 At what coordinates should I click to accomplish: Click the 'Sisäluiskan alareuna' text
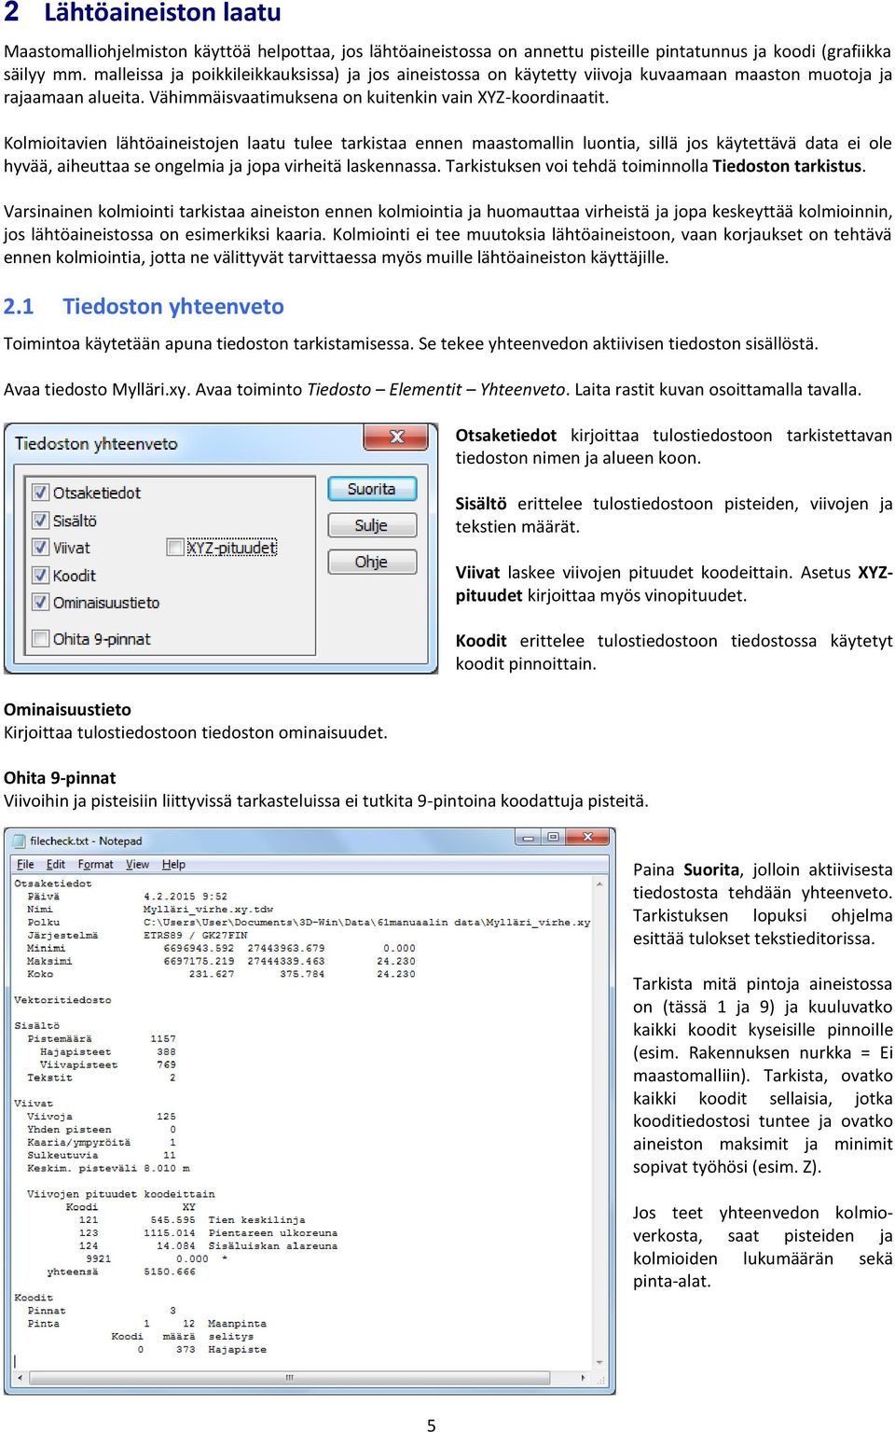coord(273,1246)
